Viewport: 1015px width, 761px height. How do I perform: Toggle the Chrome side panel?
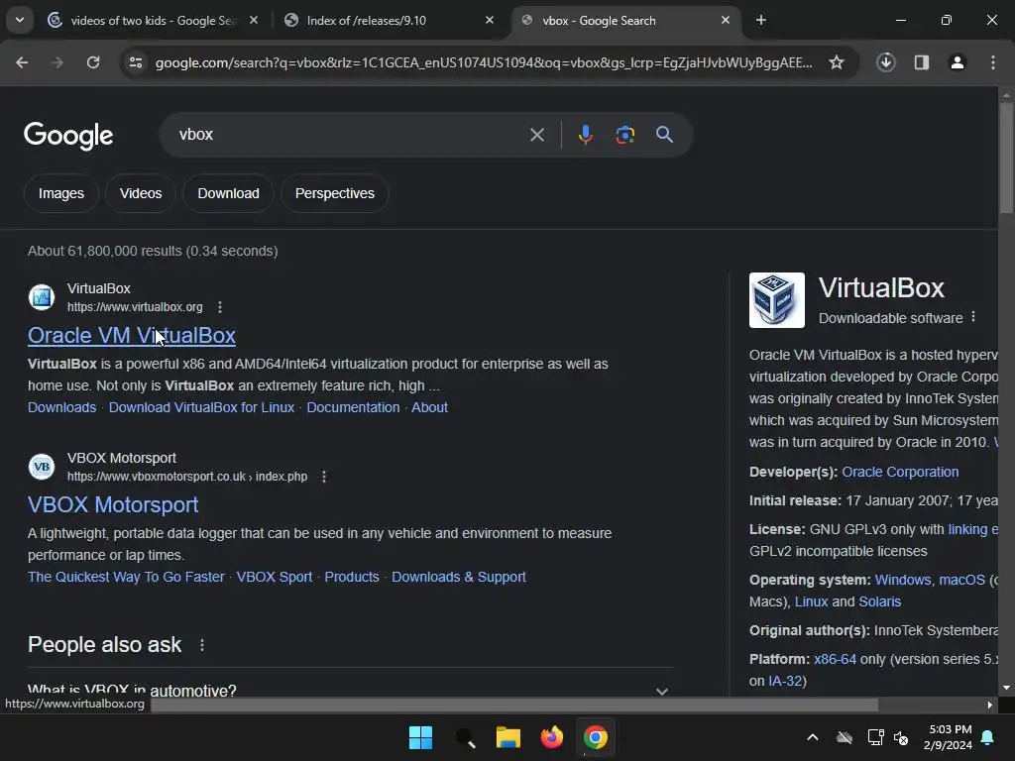click(x=922, y=62)
